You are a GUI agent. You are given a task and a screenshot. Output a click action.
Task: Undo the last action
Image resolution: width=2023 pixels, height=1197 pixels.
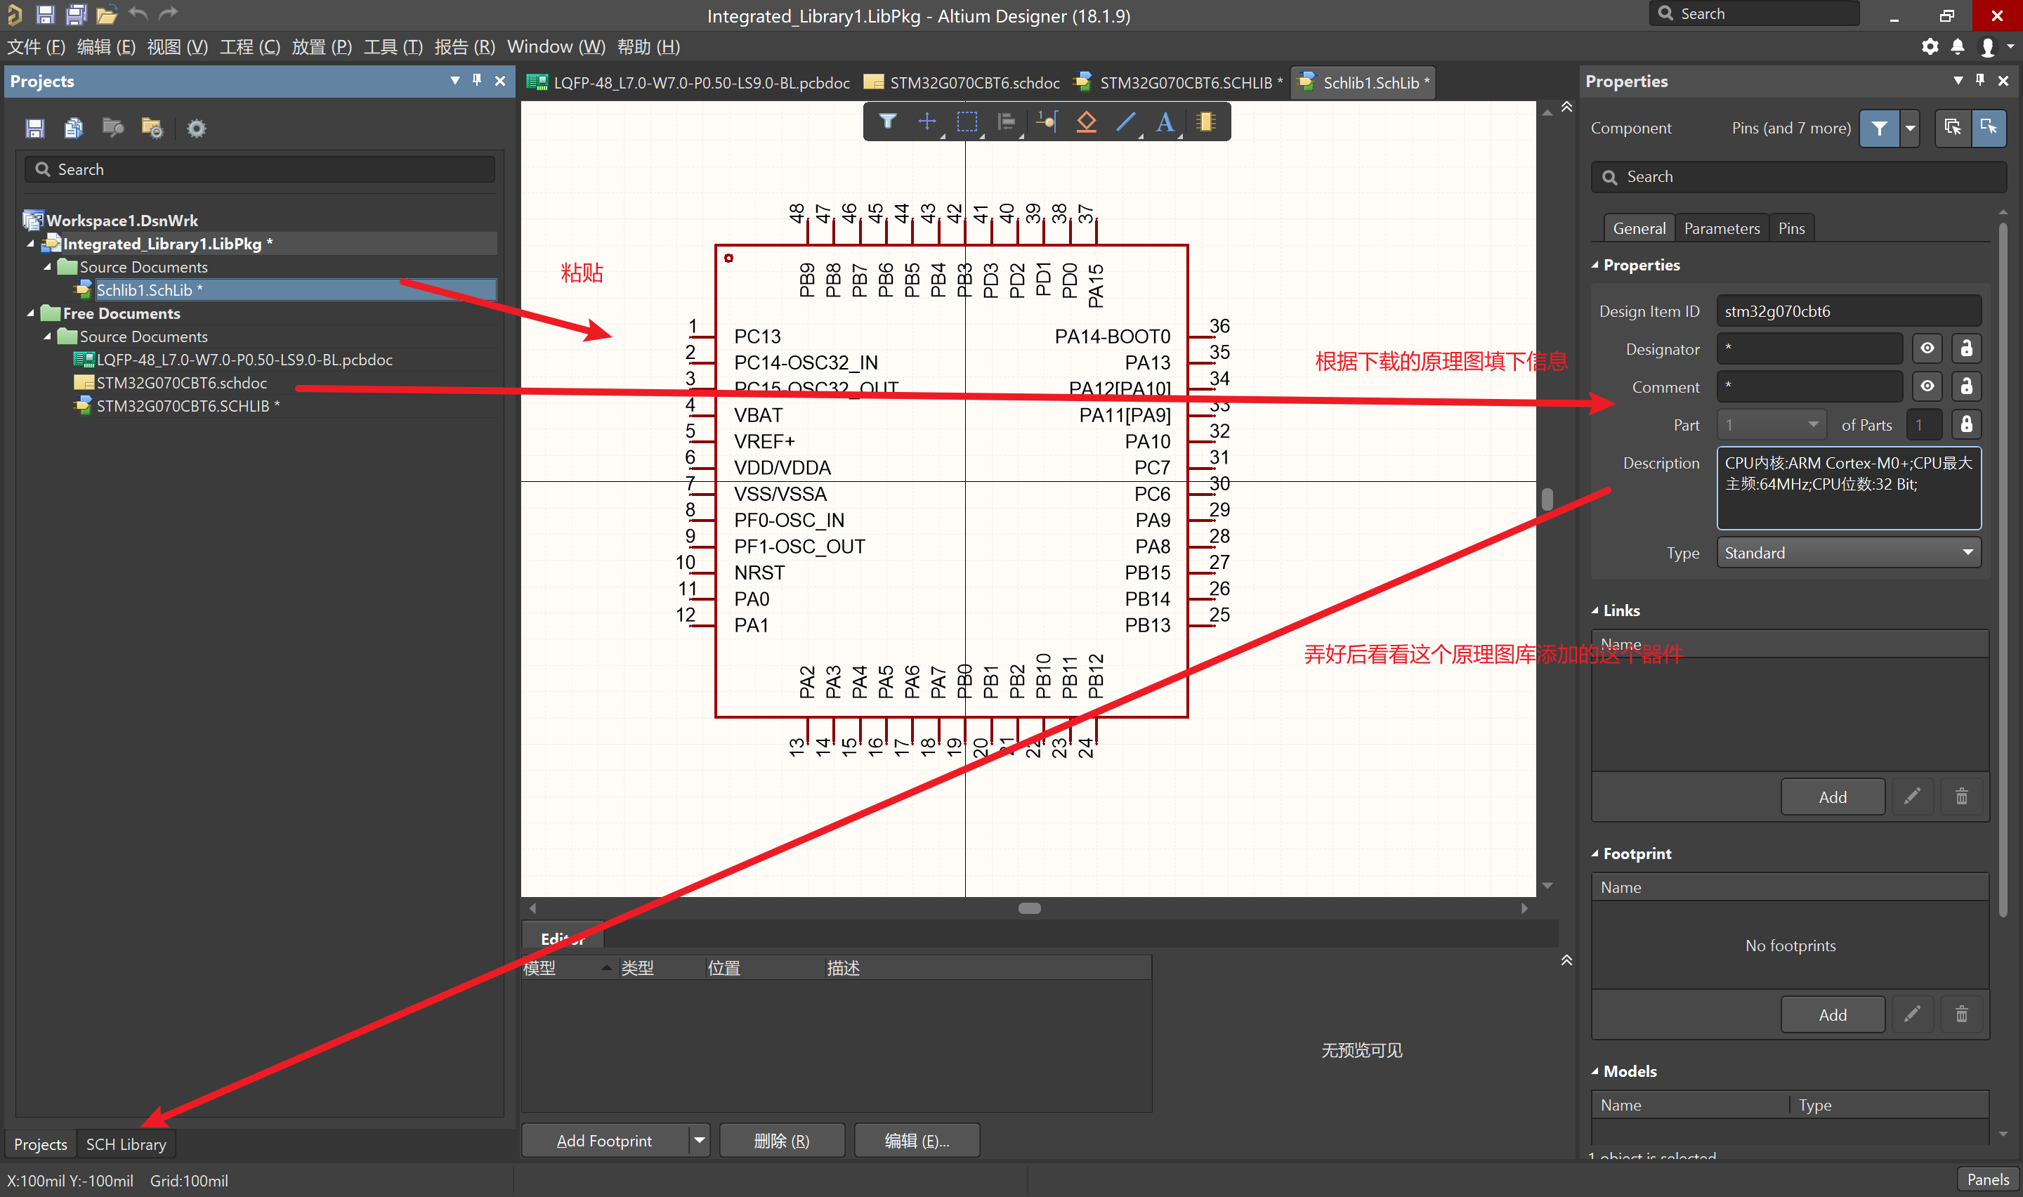[x=138, y=14]
